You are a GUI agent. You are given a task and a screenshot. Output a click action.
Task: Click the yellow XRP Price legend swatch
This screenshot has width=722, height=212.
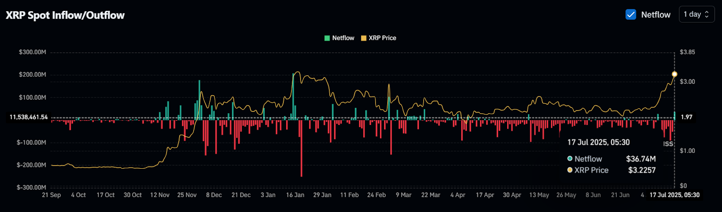click(x=364, y=38)
